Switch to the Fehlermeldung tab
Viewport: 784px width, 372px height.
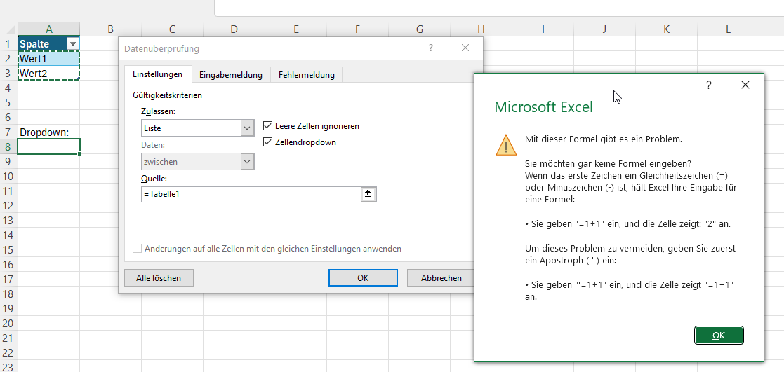(x=307, y=75)
